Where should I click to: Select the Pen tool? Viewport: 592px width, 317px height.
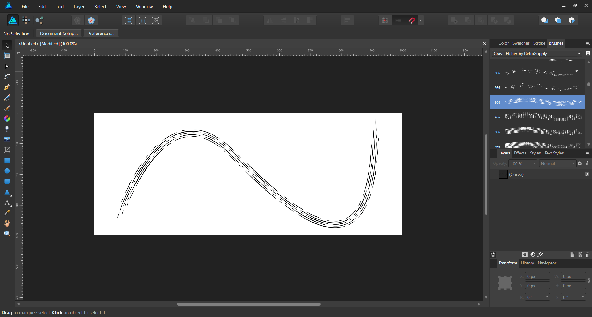coord(7,87)
